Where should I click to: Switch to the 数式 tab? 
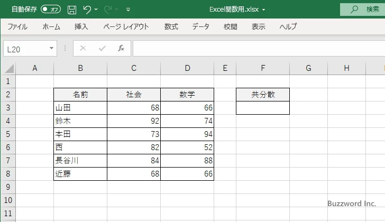[x=171, y=26]
